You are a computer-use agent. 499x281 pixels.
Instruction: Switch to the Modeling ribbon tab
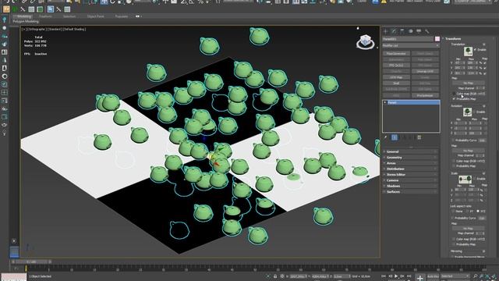24,16
